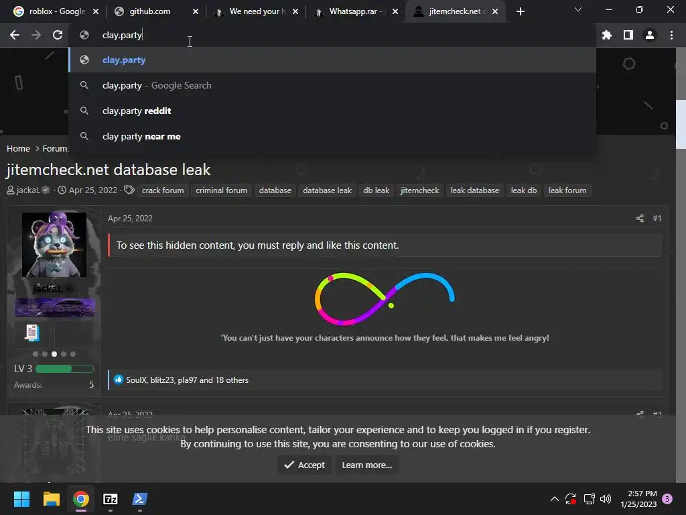Open the jitemcheck tag

(x=419, y=190)
